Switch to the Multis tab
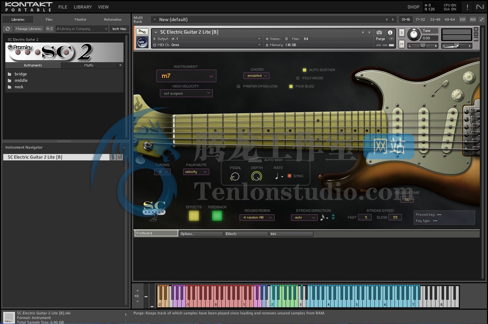Viewport: 488px width, 324px height. coord(89,65)
